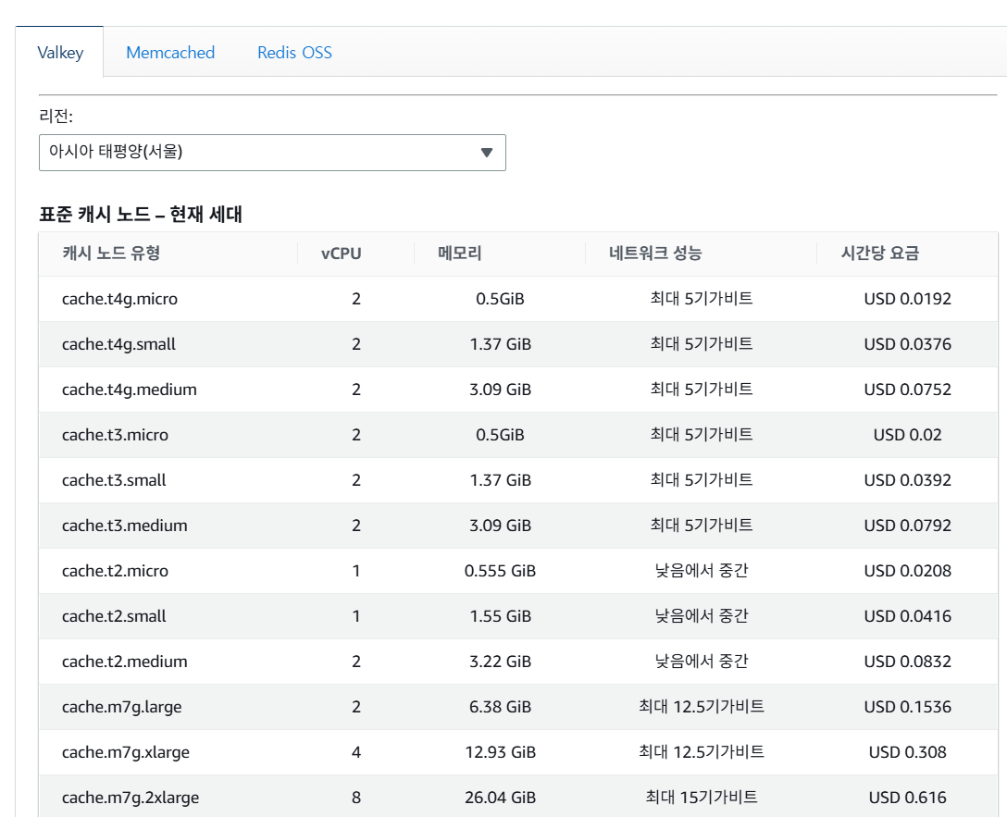Open the Memcached tab
This screenshot has height=817, width=1007.
(x=170, y=53)
